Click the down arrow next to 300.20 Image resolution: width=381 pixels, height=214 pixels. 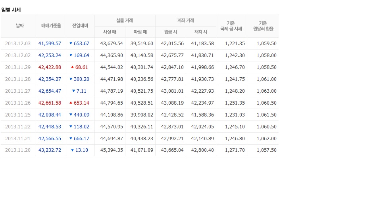(71, 79)
